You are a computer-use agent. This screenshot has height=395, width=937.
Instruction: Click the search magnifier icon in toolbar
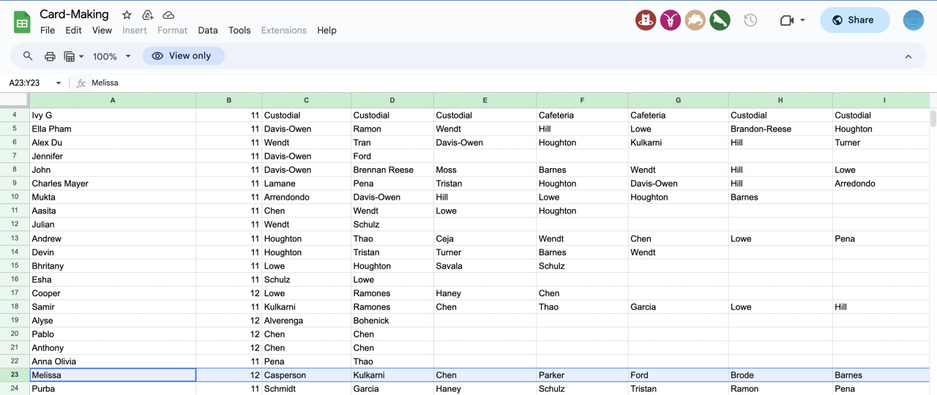pos(28,56)
